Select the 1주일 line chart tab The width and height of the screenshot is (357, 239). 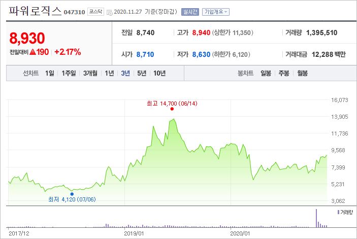(69, 73)
